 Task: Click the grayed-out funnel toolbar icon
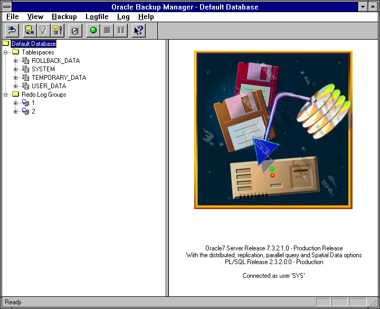coord(43,31)
